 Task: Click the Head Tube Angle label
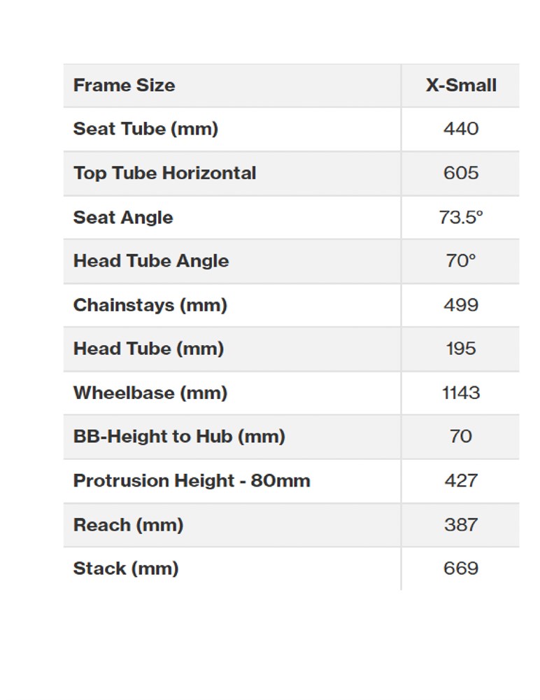[x=151, y=261]
